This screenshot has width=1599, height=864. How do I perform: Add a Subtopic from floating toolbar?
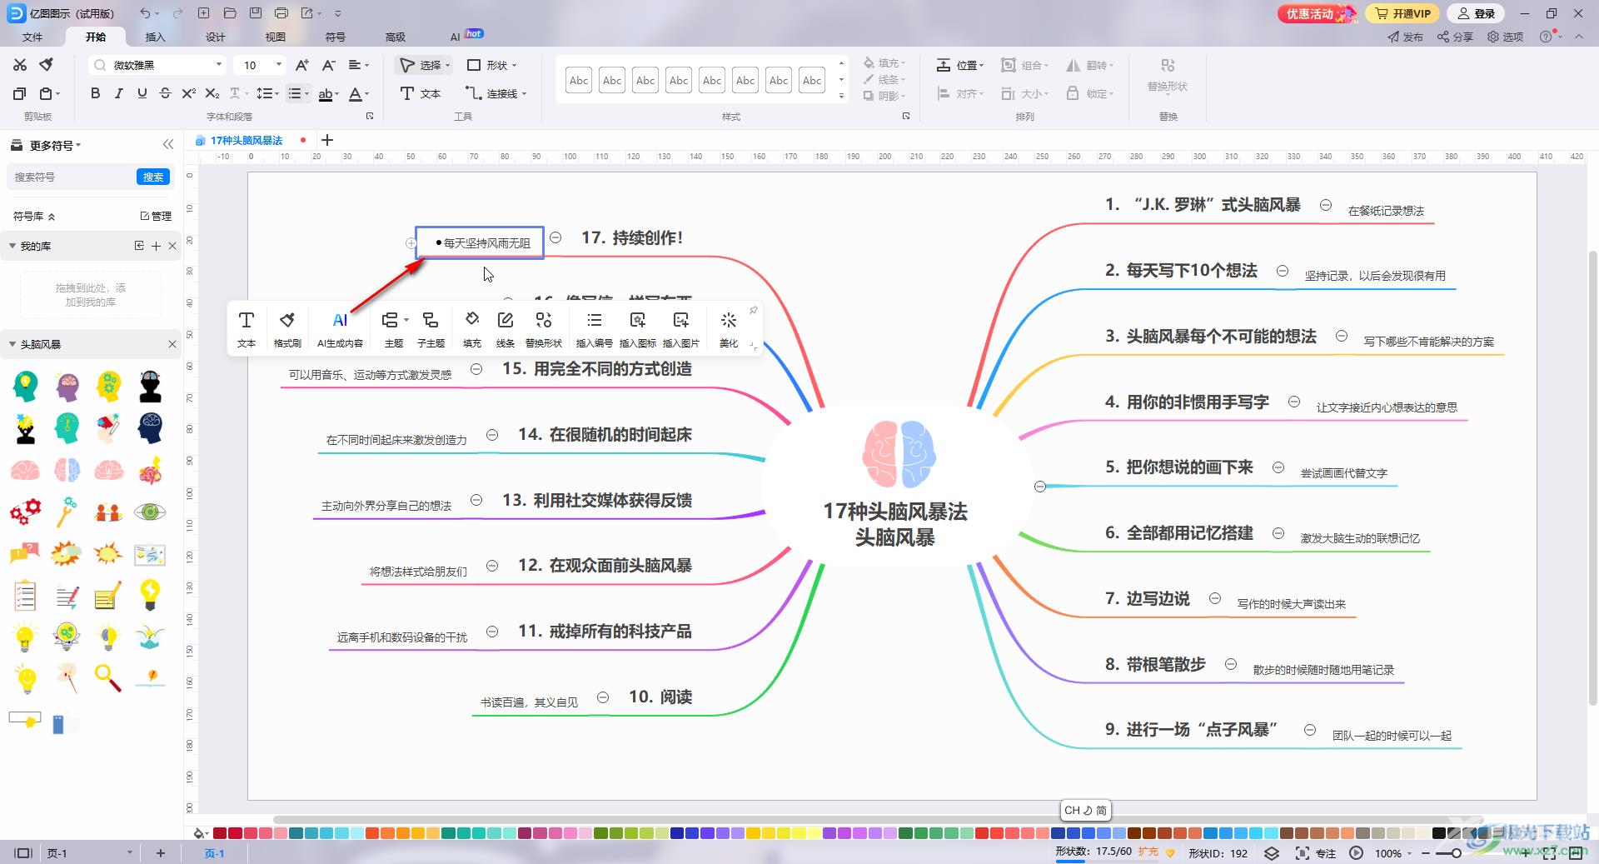coord(431,328)
